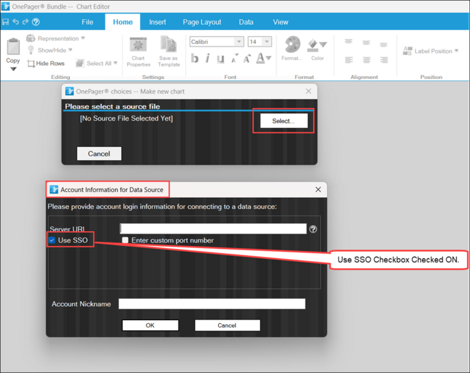Align text center in bottom alignment row
Viewport: 470px width, 373px height.
(366, 60)
